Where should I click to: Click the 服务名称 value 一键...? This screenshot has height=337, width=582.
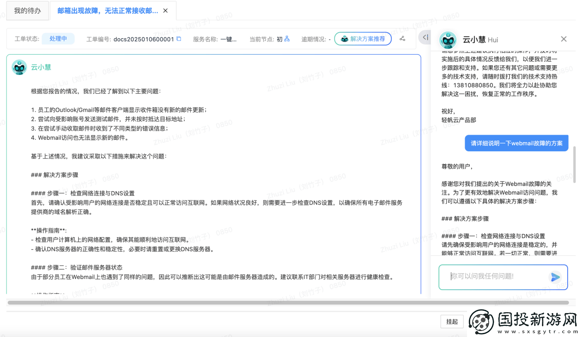pyautogui.click(x=229, y=40)
